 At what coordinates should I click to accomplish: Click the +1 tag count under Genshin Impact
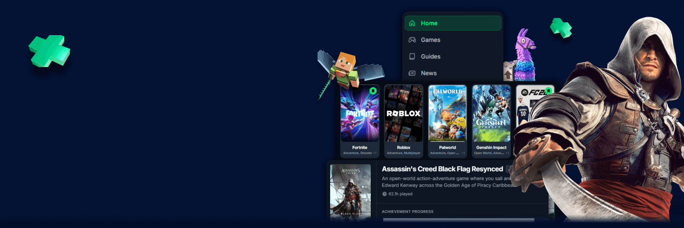pos(507,153)
